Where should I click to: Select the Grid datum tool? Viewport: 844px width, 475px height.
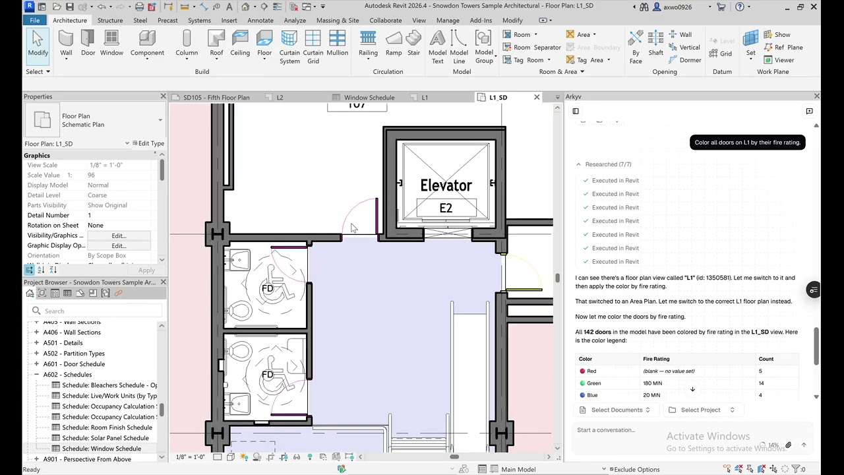tap(721, 53)
